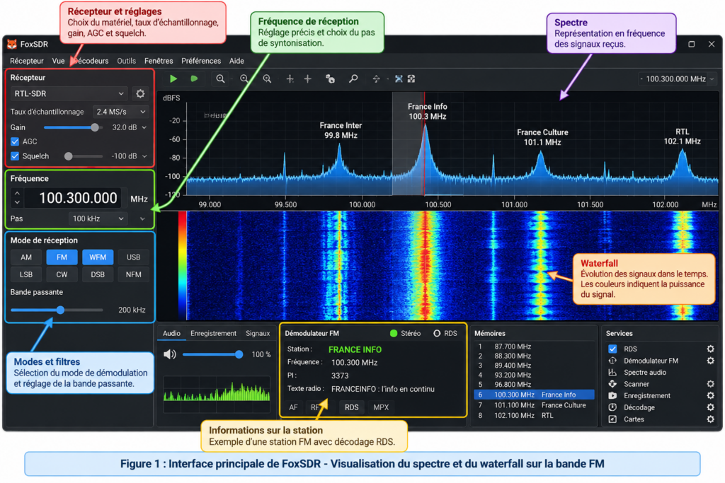Disable the AGC checkbox

pos(15,141)
